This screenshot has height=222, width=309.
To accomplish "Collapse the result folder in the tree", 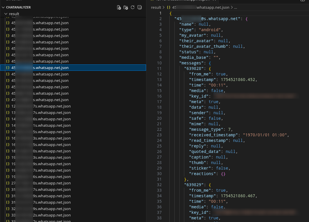I will (6, 14).
